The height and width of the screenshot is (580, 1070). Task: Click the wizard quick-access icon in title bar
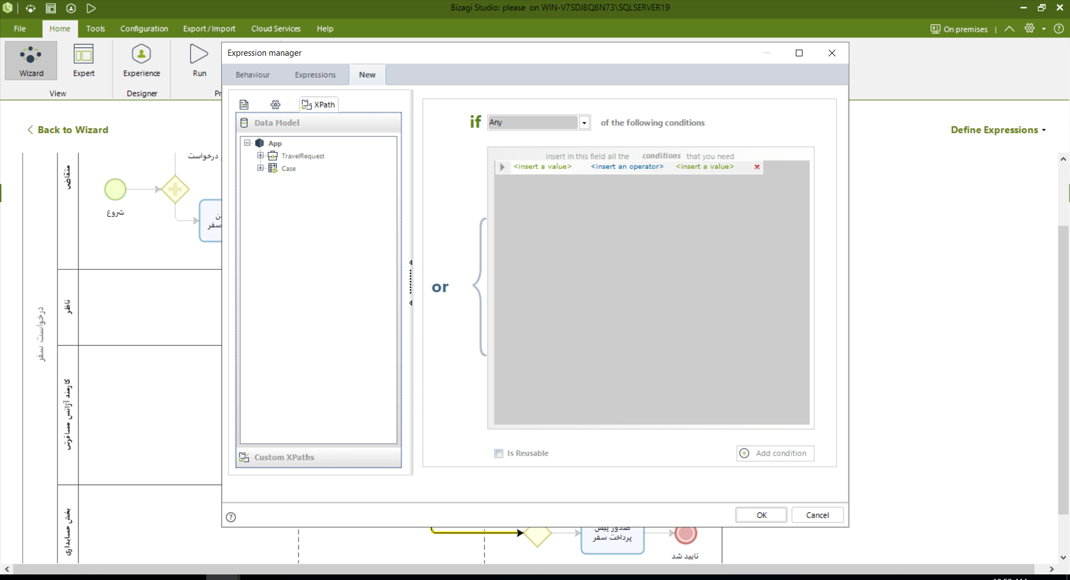click(x=31, y=8)
